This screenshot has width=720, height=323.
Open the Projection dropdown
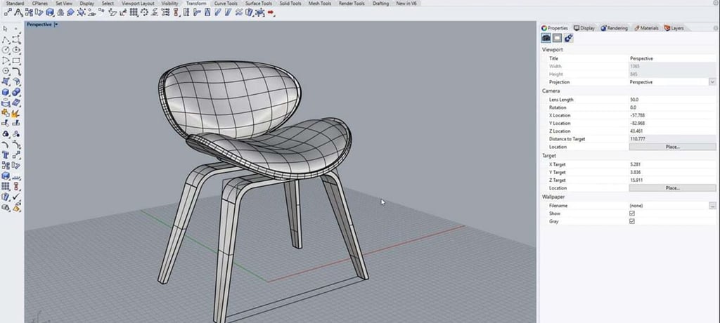coord(712,81)
